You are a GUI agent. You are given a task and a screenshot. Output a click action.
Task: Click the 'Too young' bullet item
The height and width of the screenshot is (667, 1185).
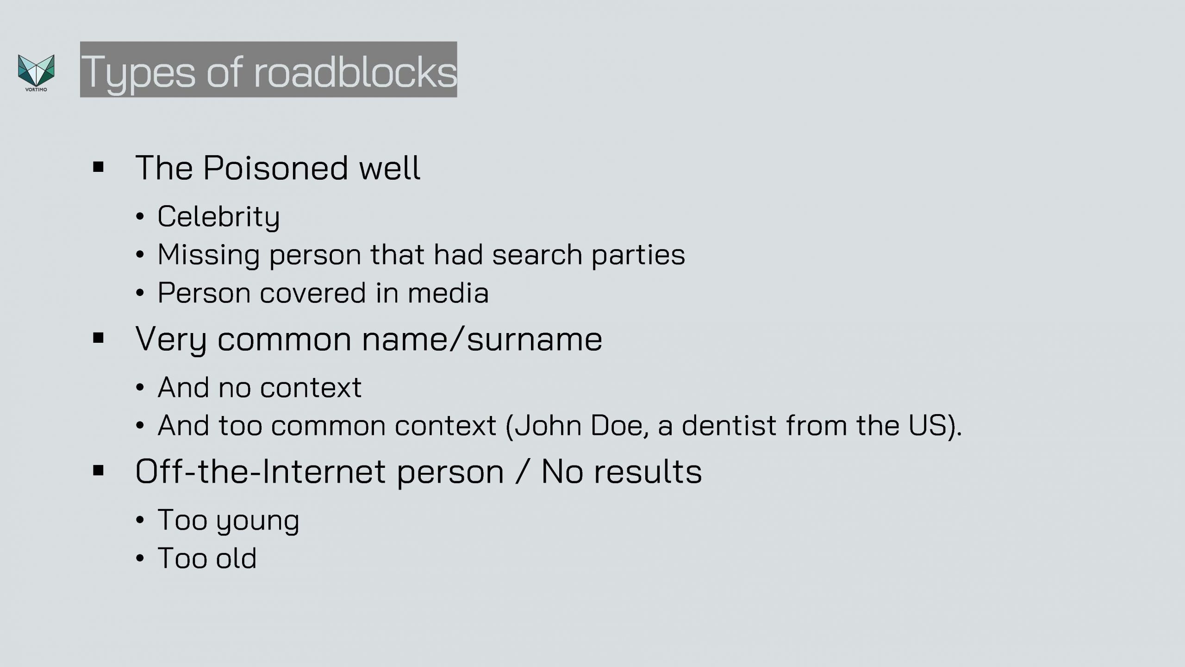(228, 520)
